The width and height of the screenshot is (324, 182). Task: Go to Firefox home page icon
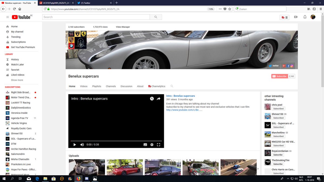click(x=20, y=9)
